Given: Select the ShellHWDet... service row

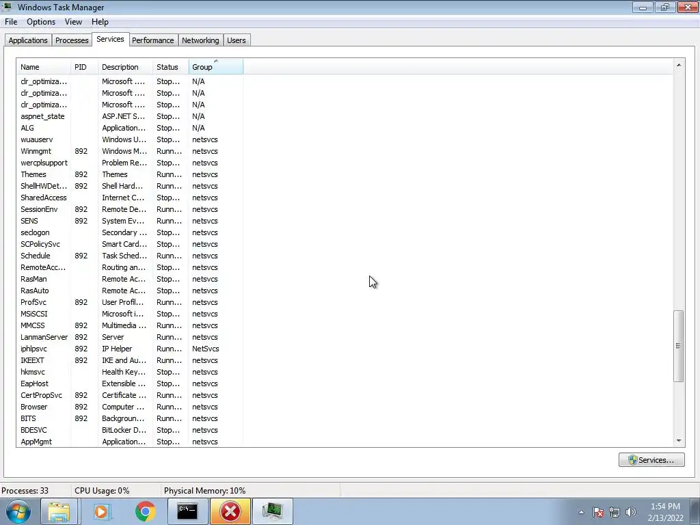Looking at the screenshot, I should (x=129, y=186).
